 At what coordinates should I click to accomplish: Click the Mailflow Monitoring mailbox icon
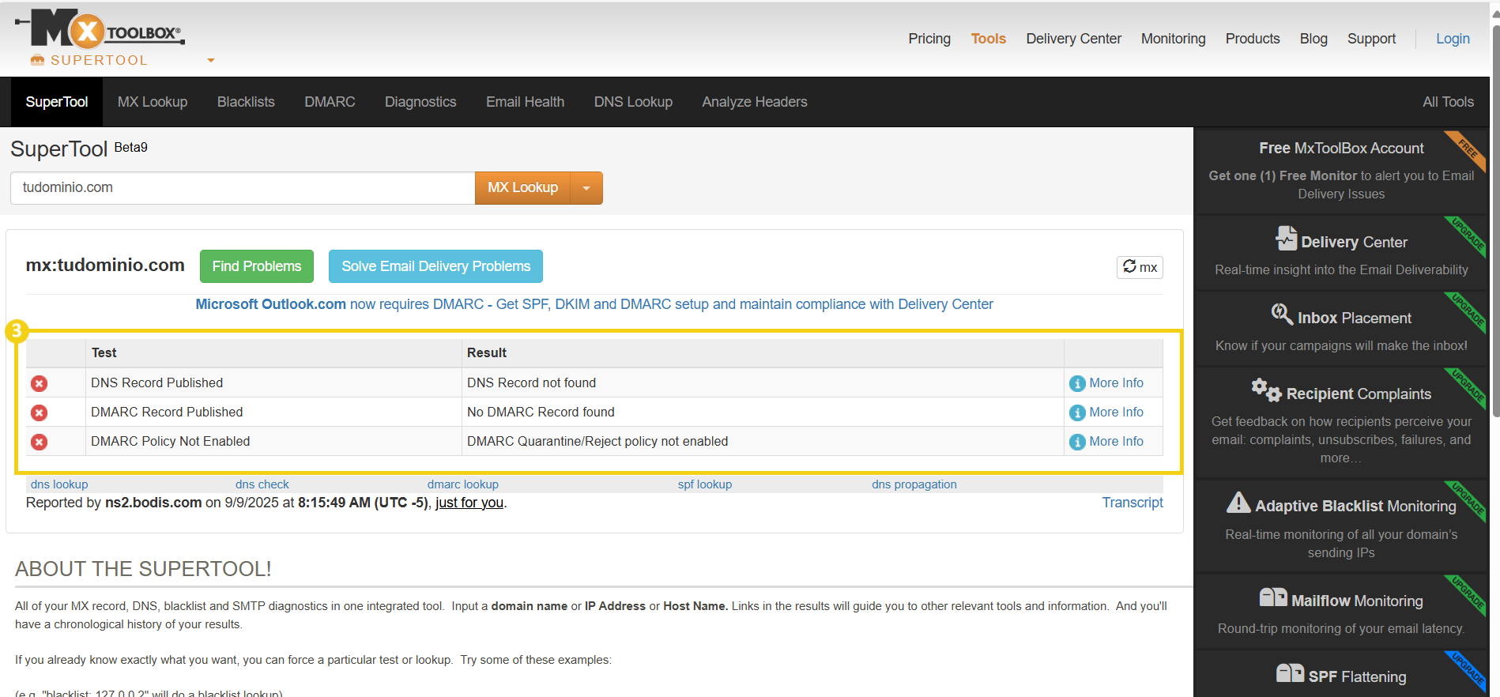1272,598
